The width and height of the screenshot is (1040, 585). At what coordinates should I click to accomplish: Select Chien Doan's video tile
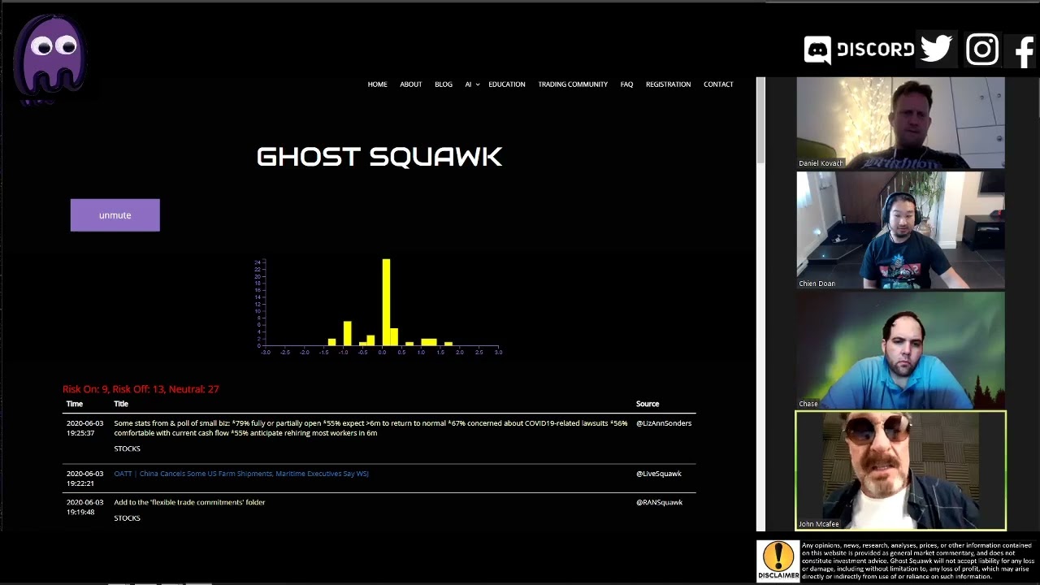click(900, 230)
